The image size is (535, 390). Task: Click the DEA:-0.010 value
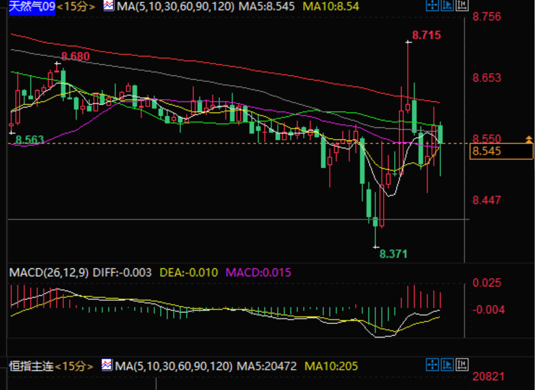coord(189,273)
